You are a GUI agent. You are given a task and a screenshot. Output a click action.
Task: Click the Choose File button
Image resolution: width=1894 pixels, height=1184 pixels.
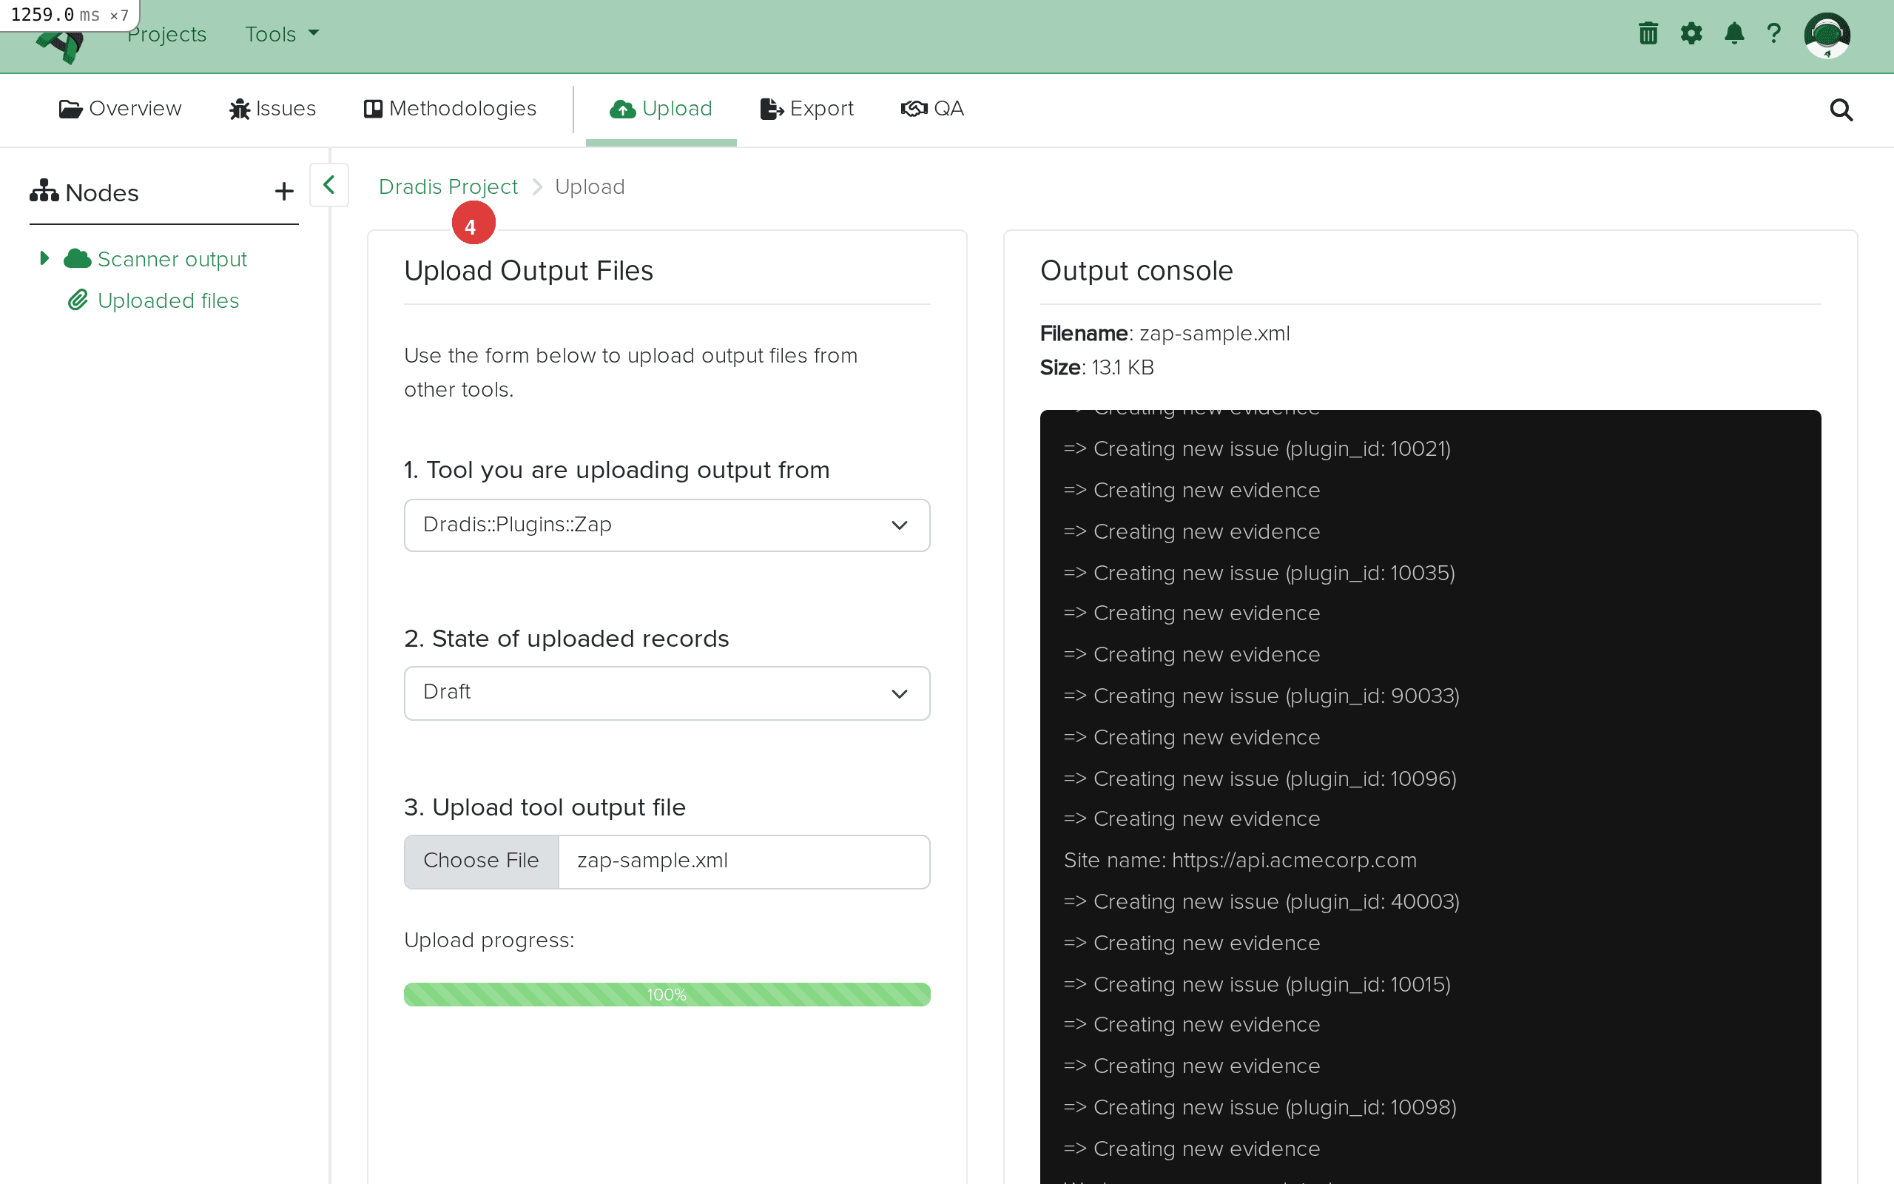point(481,861)
